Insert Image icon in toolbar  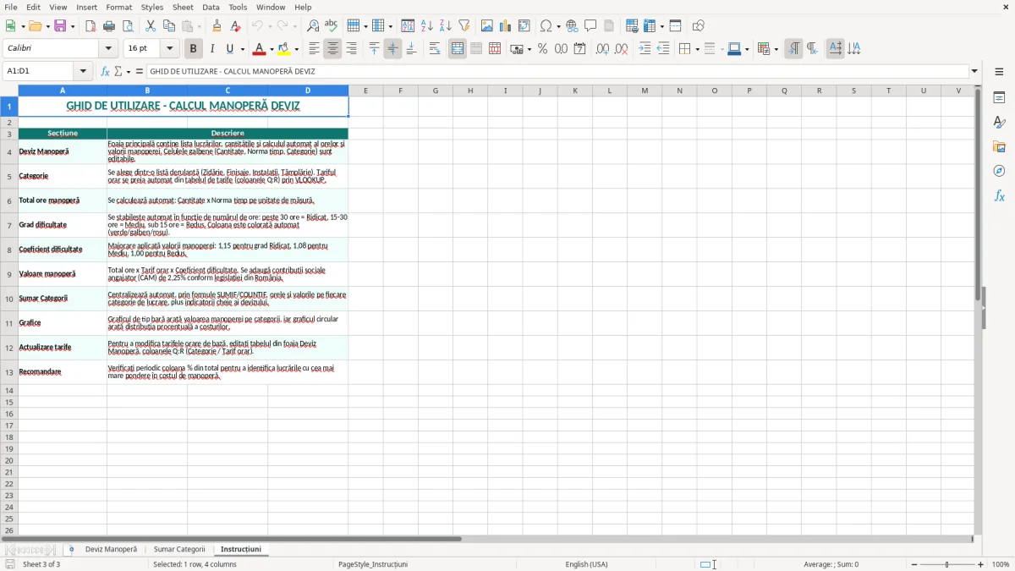pyautogui.click(x=487, y=26)
